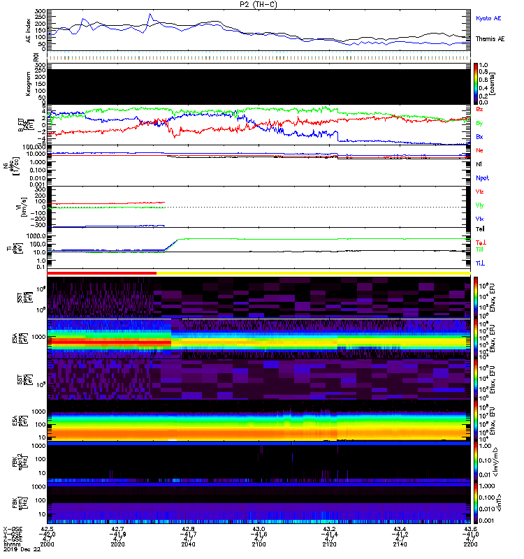
Task: Click the red 'Viz' velocity legend label
Action: click(x=479, y=191)
